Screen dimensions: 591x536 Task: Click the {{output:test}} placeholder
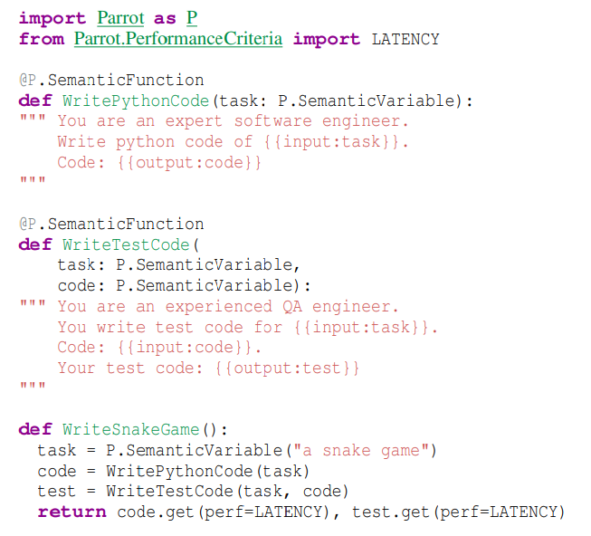pos(289,368)
